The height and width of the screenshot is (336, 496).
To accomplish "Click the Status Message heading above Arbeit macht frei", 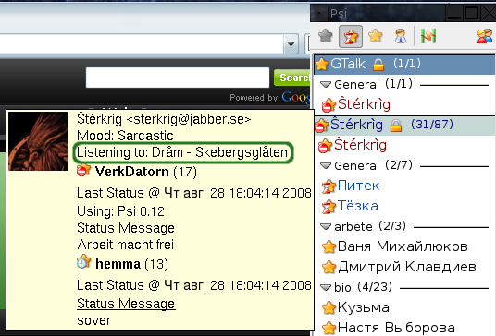I will coord(126,228).
